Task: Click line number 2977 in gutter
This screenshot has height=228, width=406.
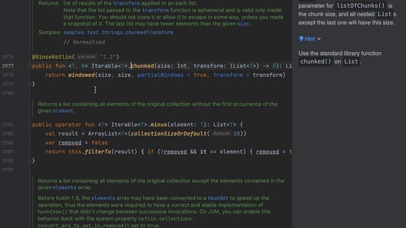Action: click(8, 66)
